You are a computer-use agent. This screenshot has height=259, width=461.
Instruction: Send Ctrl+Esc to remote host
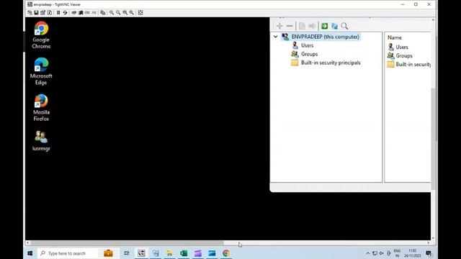81,13
